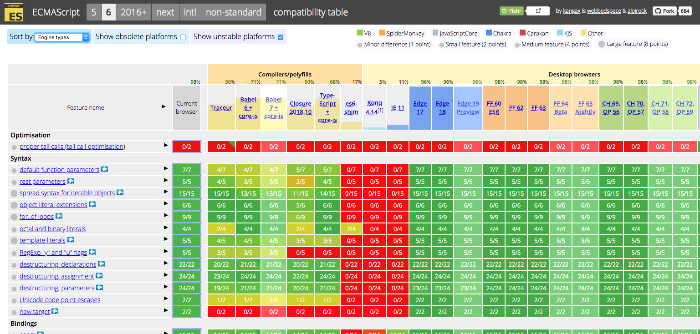The width and height of the screenshot is (700, 334).
Task: Open the Sort by Engine types dropdown
Action: coord(62,37)
